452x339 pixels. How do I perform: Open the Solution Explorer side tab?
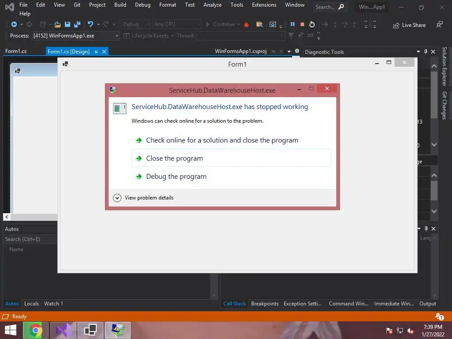(444, 66)
